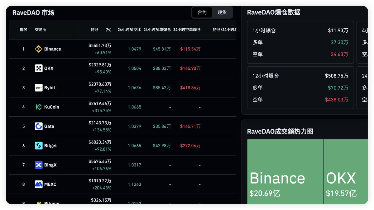Click Gate open interest $2143.73万
374x210 pixels.
coord(100,123)
